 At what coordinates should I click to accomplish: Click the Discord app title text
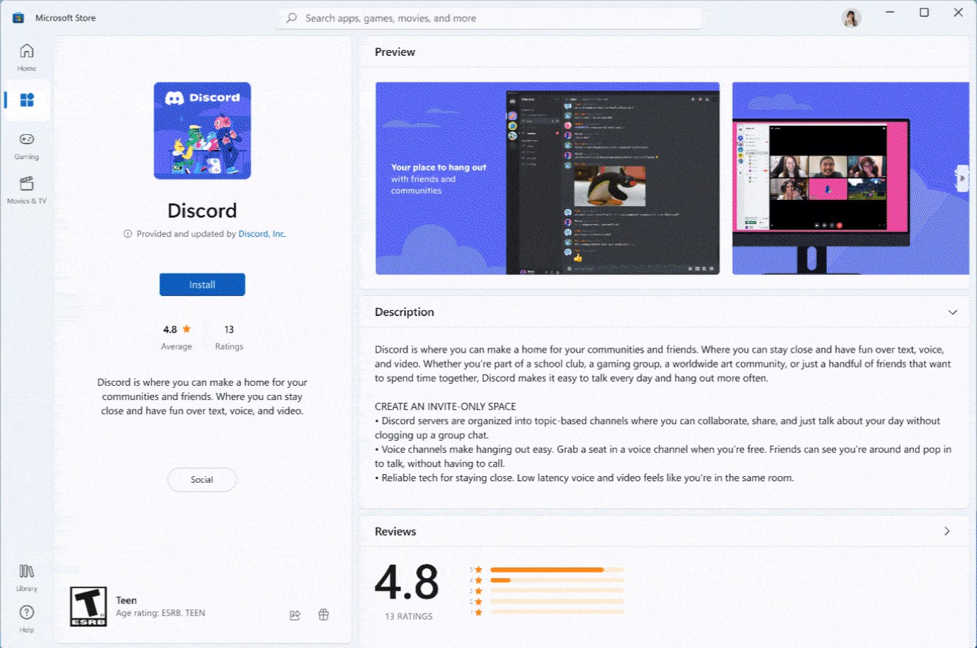pyautogui.click(x=202, y=211)
